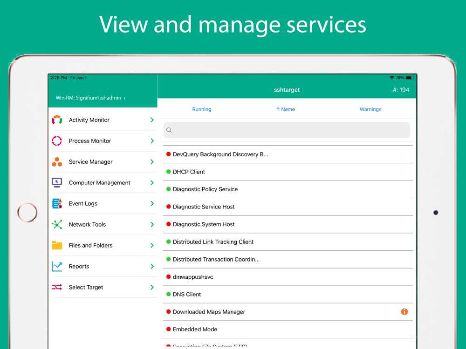Expand Event Logs chevron
Image resolution: width=466 pixels, height=349 pixels.
point(152,204)
